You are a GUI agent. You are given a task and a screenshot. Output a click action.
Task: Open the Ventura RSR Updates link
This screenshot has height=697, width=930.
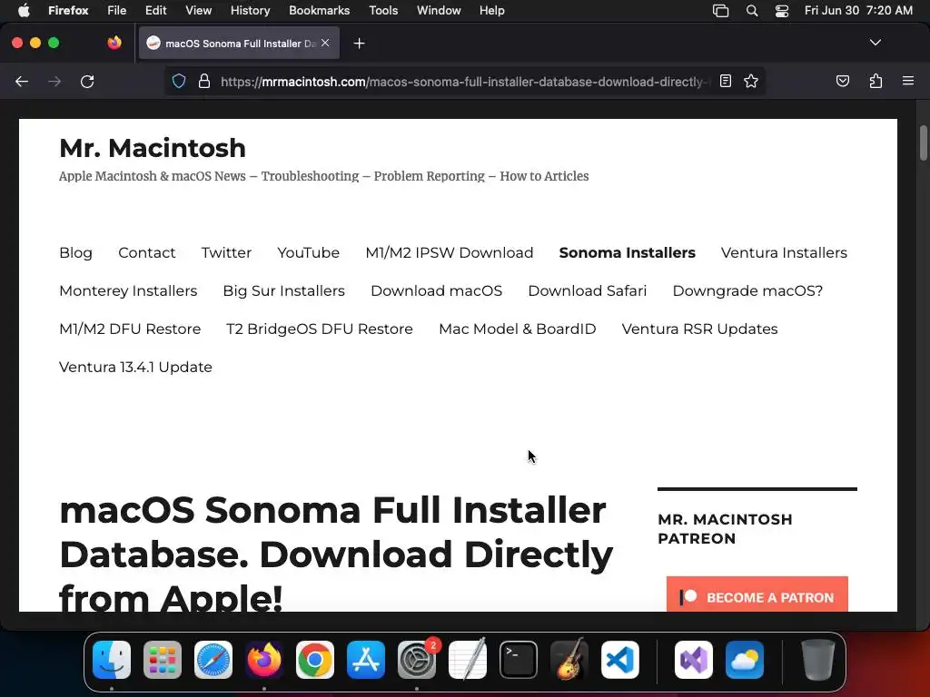pyautogui.click(x=699, y=329)
